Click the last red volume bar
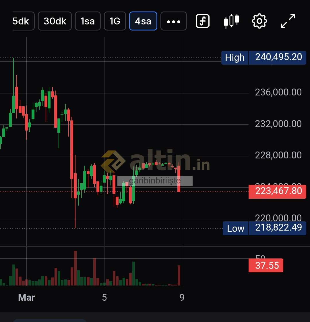The image size is (310, 322). tap(179, 275)
